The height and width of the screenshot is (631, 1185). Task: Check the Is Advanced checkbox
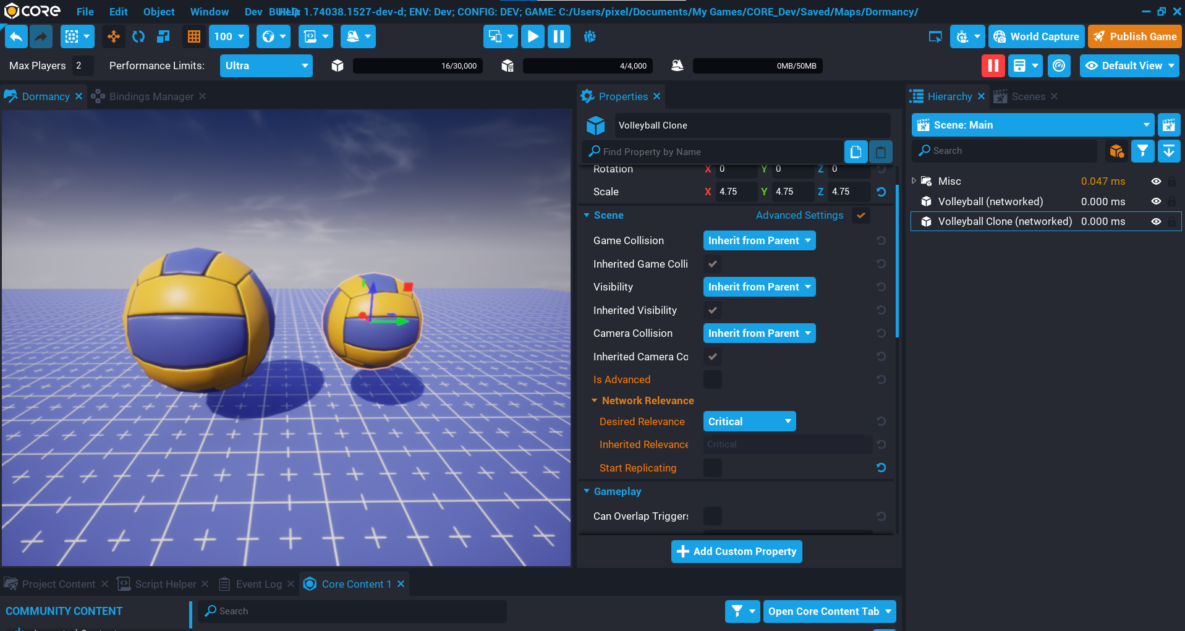pyautogui.click(x=712, y=380)
